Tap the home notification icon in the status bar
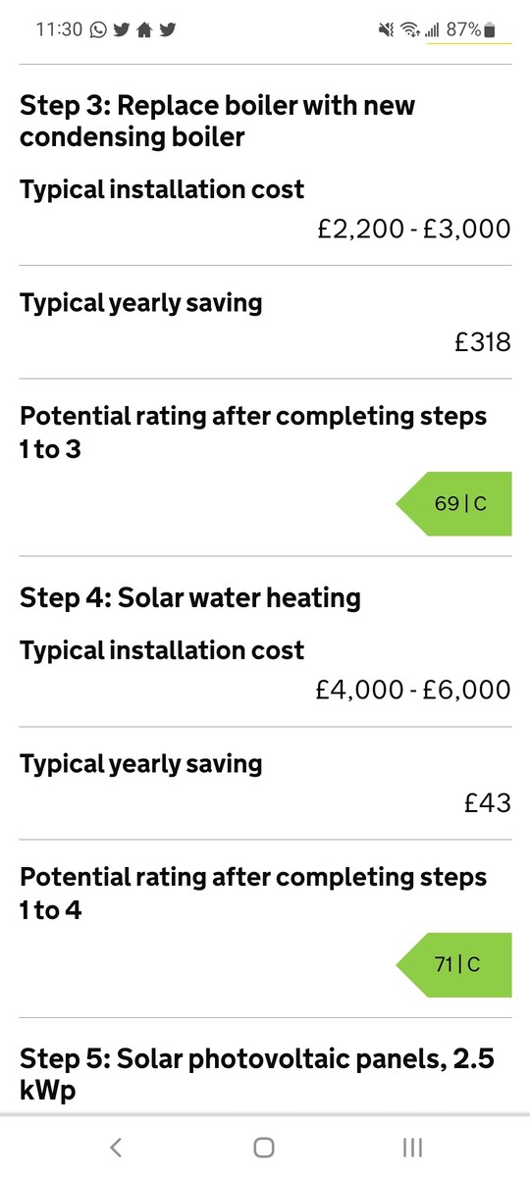The width and height of the screenshot is (530, 1177). (x=144, y=30)
